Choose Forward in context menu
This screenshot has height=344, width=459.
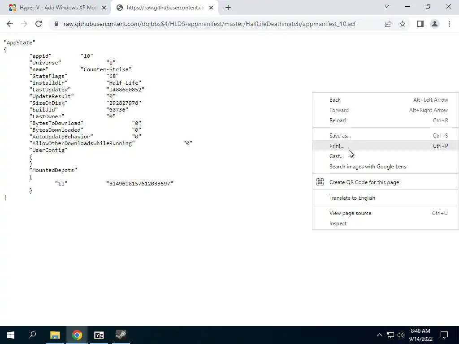(385, 110)
